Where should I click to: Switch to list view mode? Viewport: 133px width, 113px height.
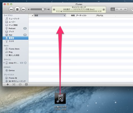(x=113, y=9)
